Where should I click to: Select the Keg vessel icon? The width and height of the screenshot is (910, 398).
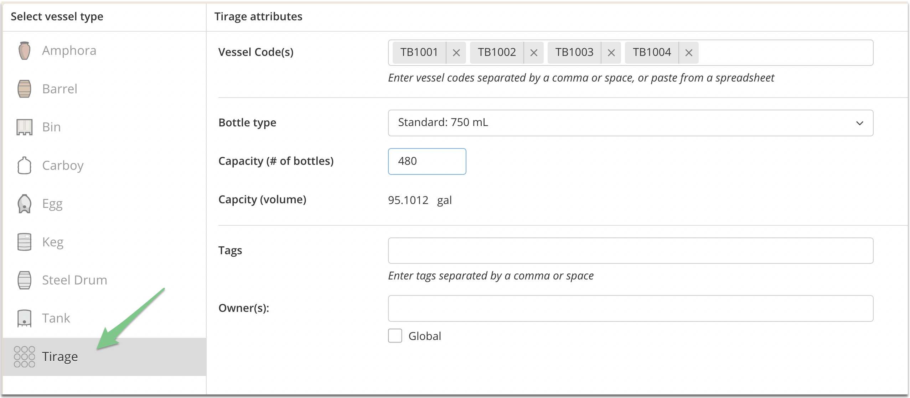(x=24, y=242)
